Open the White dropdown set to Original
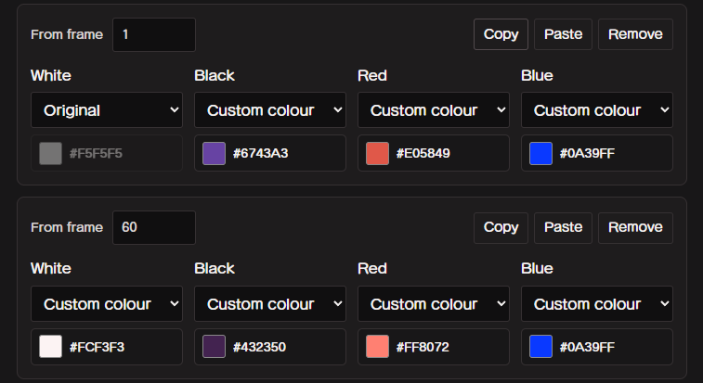This screenshot has height=383, width=703. 107,110
